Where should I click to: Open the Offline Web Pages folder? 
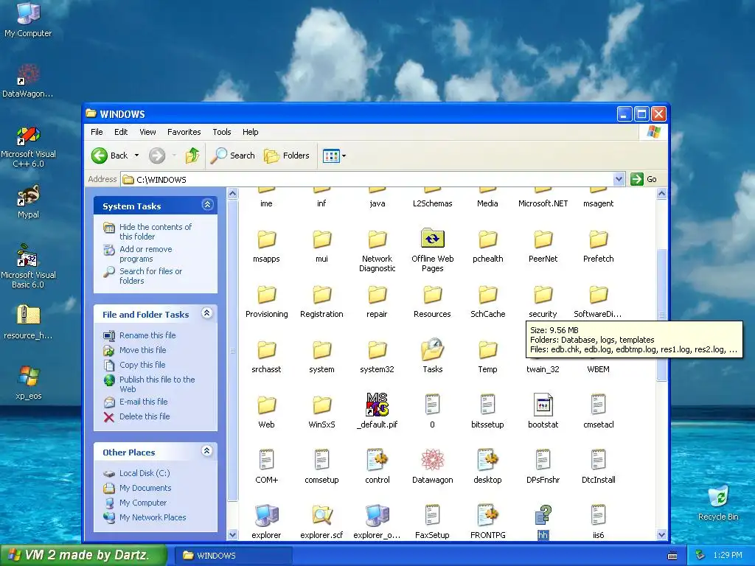tap(432, 239)
